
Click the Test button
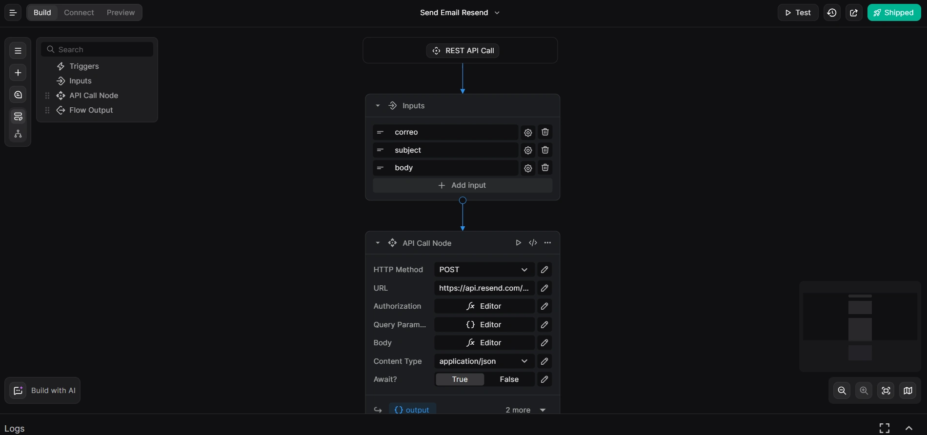coord(798,13)
